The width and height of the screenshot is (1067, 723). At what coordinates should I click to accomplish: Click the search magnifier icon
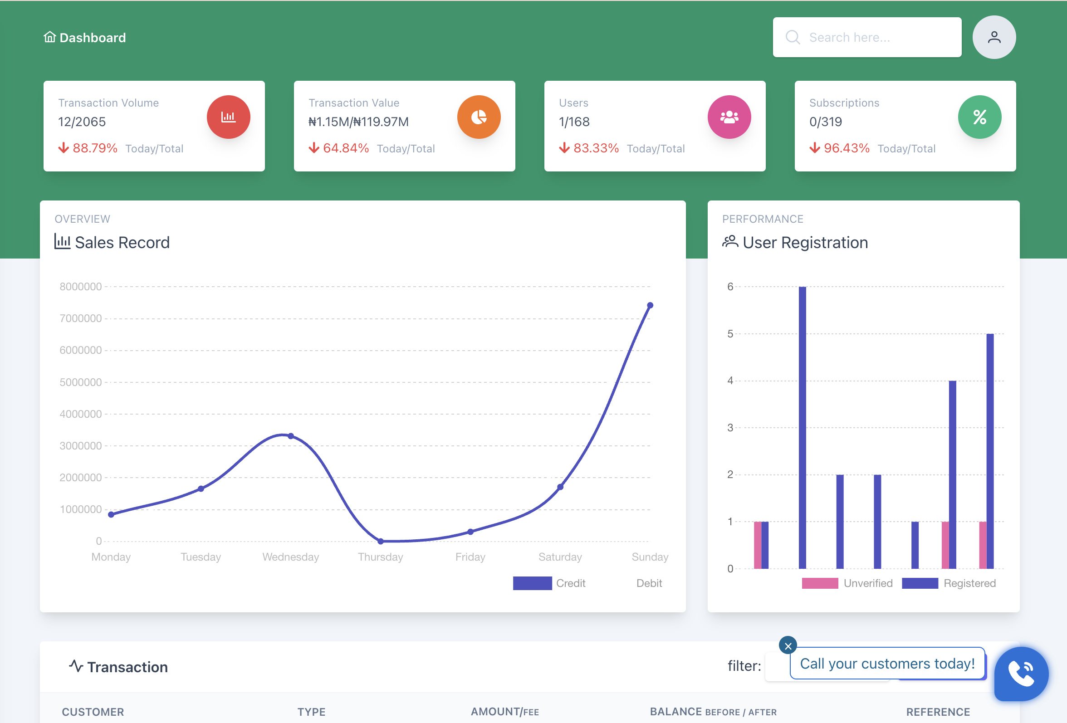(793, 37)
